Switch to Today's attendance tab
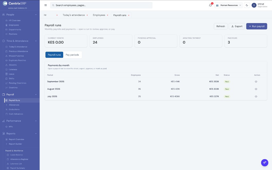 pos(74,15)
